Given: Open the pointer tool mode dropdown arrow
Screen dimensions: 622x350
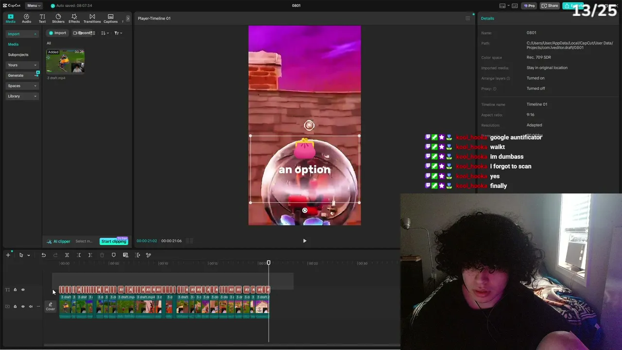Looking at the screenshot, I should click(x=29, y=255).
